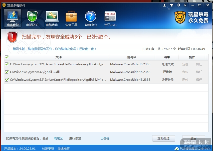The height and width of the screenshot is (151, 213).
Task: Click the 文件 column header
Action: tap(58, 57)
